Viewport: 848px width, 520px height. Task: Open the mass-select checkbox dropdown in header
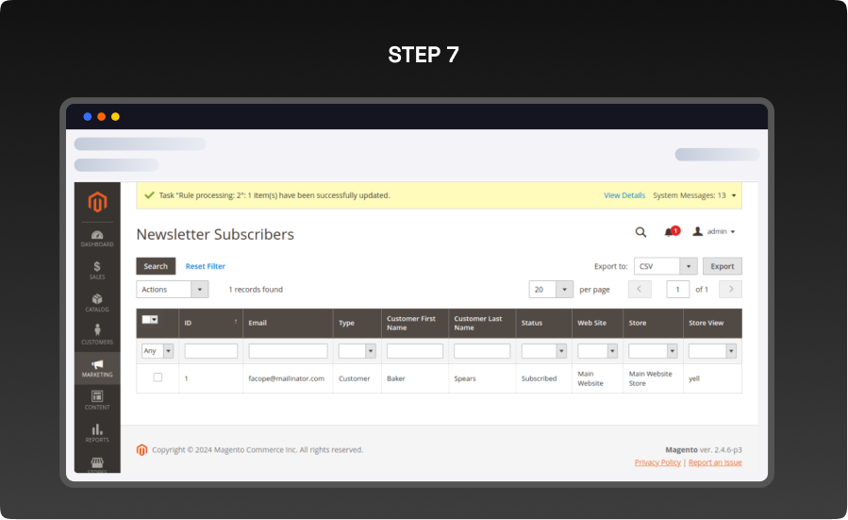click(x=154, y=320)
